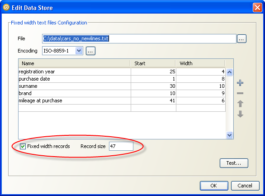This screenshot has width=265, height=196.
Task: Select the 'purchase date' row name
Action: click(x=75, y=79)
